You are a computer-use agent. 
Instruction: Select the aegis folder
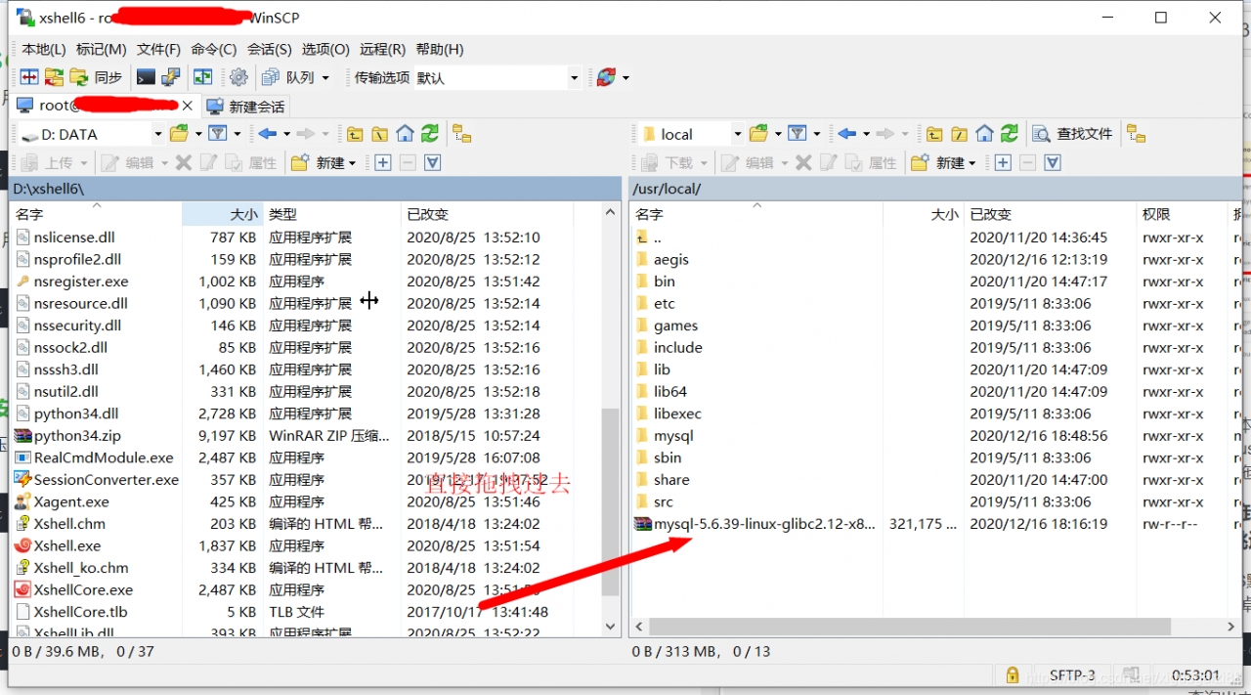pos(662,259)
